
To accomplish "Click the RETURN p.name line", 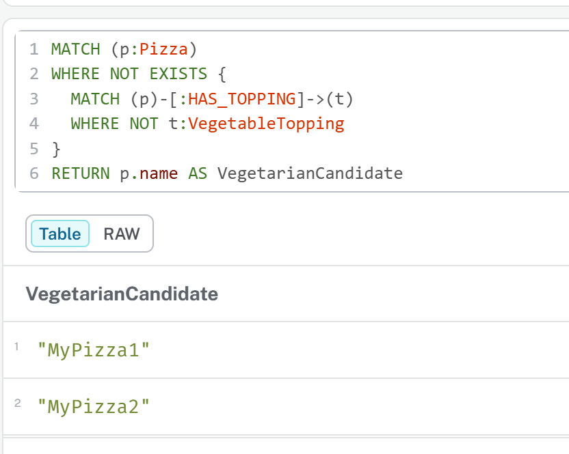I will click(x=227, y=173).
